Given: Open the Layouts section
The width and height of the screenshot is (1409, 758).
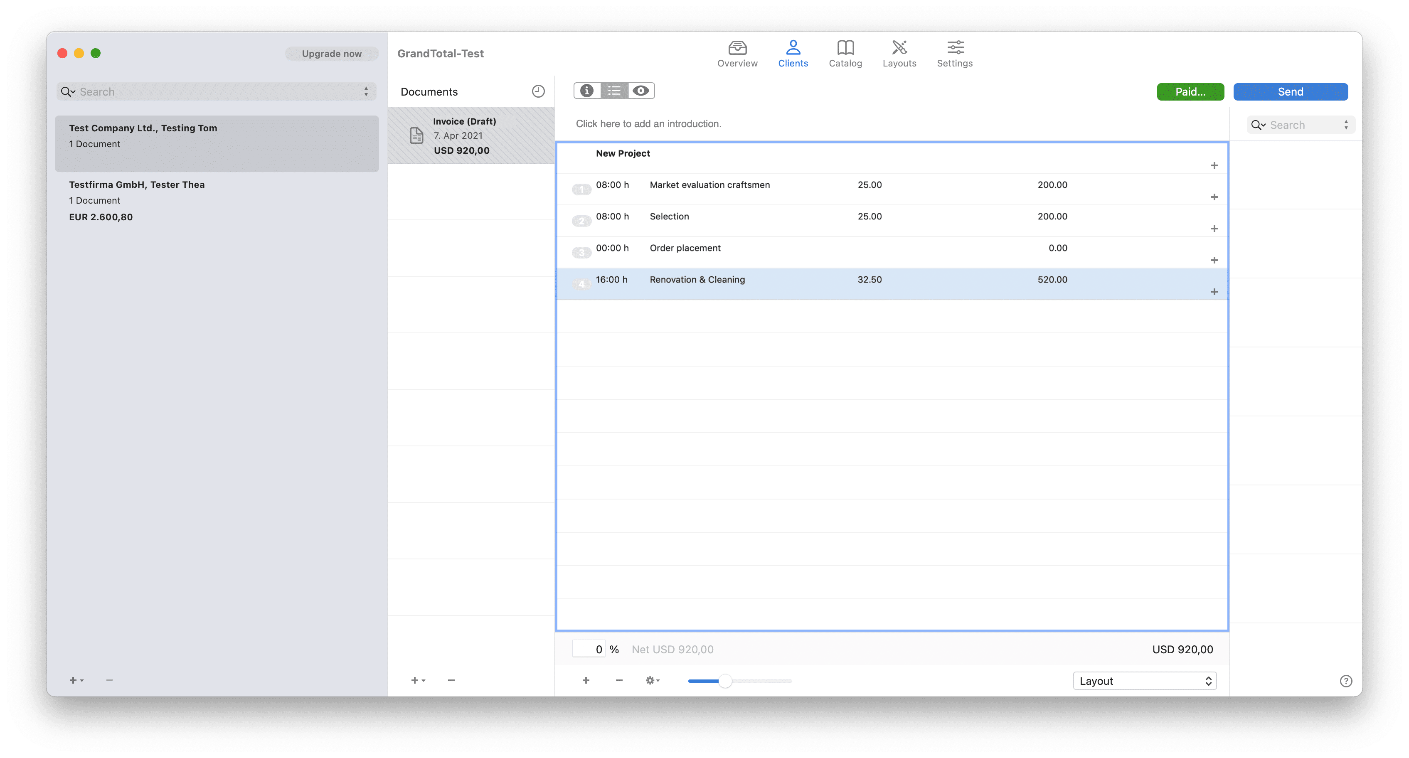Looking at the screenshot, I should pyautogui.click(x=899, y=53).
